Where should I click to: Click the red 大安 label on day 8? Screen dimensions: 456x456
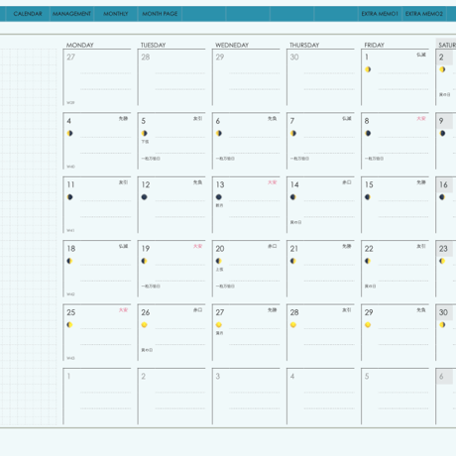point(421,119)
